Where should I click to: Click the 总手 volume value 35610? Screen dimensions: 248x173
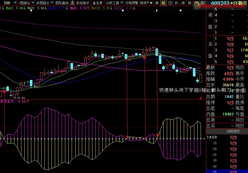[228, 85]
